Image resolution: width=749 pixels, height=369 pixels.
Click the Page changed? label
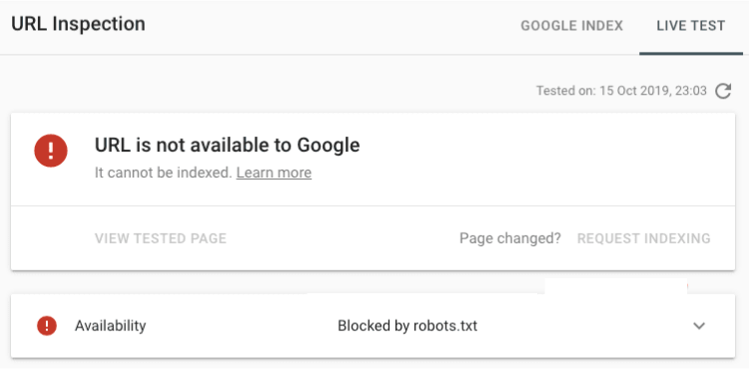510,238
